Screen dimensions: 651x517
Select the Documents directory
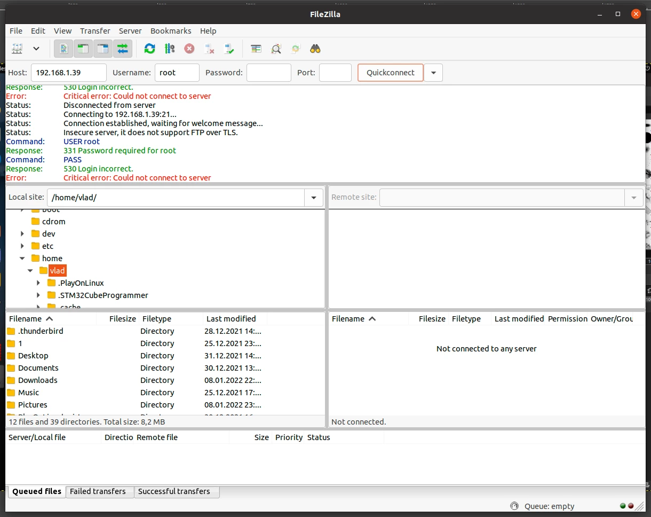[x=165, y=368]
